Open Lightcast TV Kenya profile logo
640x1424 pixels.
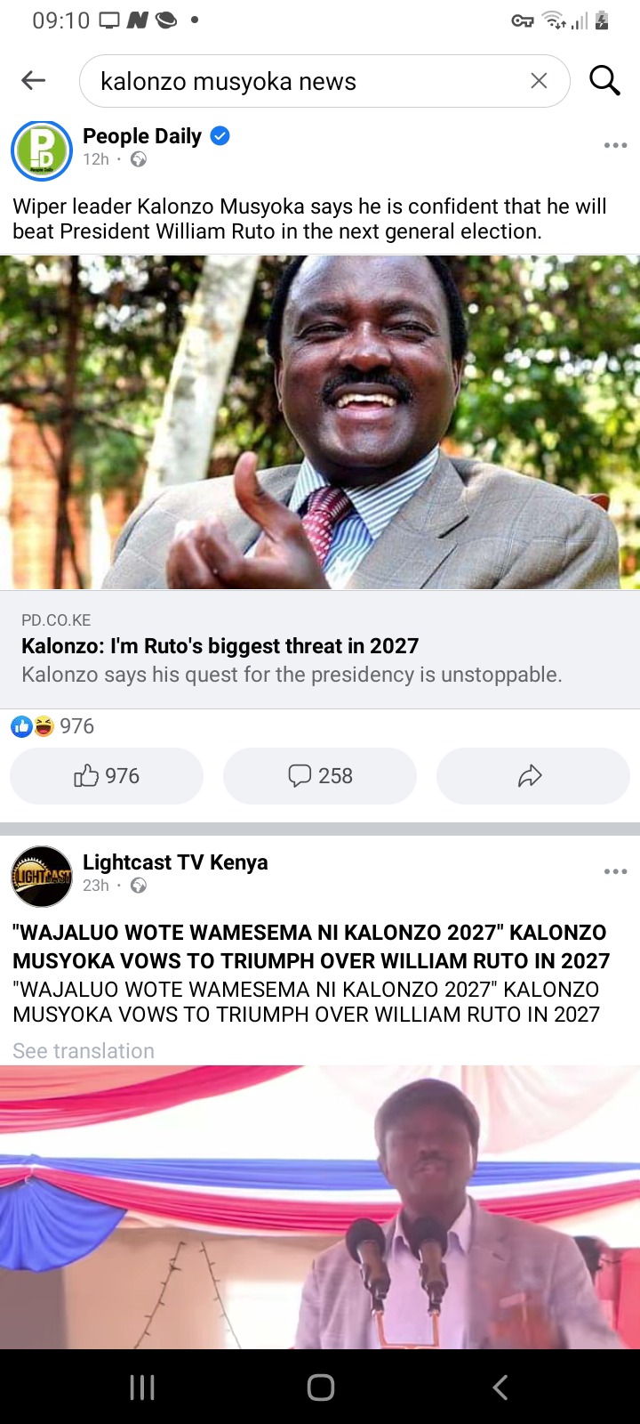tap(41, 876)
